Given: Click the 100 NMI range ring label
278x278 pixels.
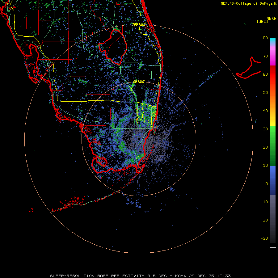Looking at the screenshot, I should 139,24.
